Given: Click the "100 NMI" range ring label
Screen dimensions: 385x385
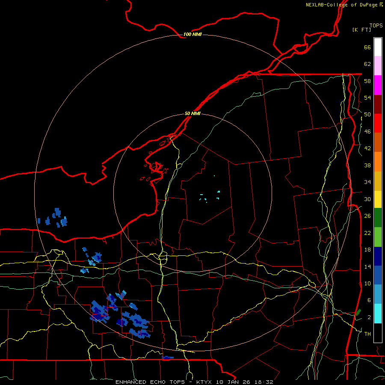Looking at the screenshot, I should (192, 34).
